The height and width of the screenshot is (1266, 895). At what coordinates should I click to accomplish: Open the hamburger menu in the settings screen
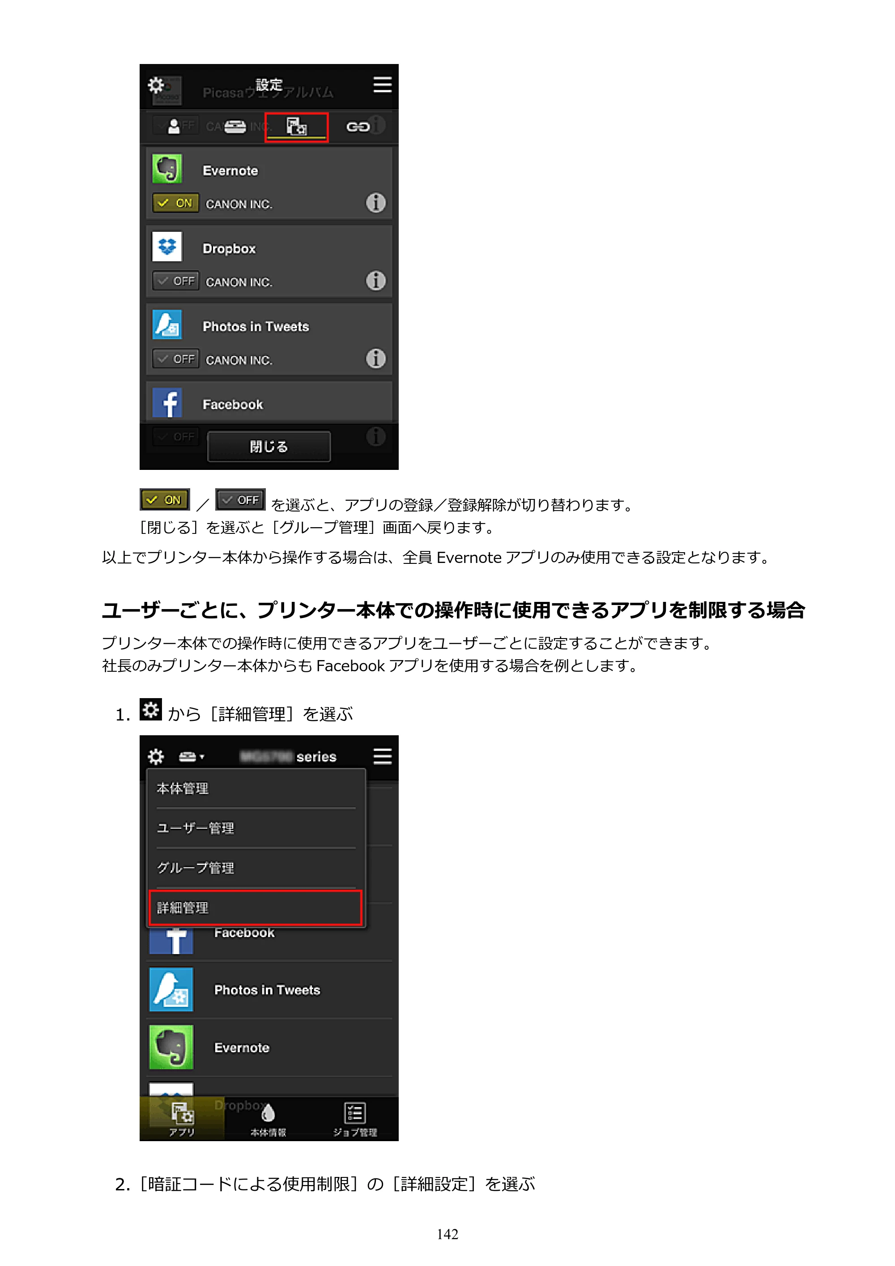pyautogui.click(x=382, y=85)
